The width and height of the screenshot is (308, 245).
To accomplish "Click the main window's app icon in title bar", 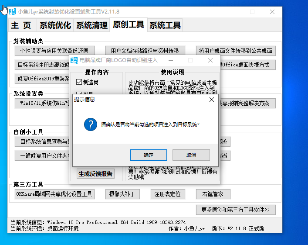I will pos(12,11).
